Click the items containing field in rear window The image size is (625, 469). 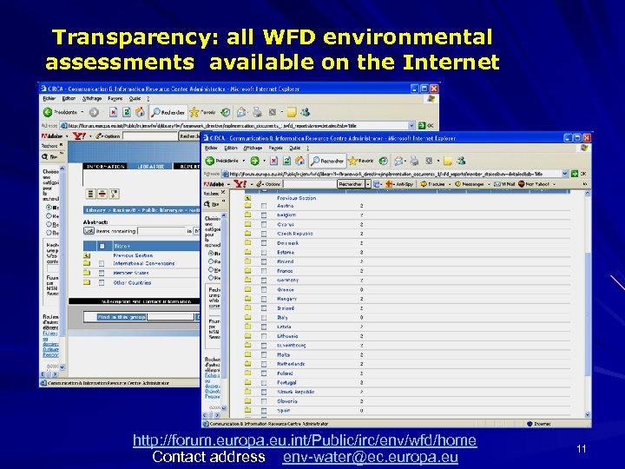162,231
